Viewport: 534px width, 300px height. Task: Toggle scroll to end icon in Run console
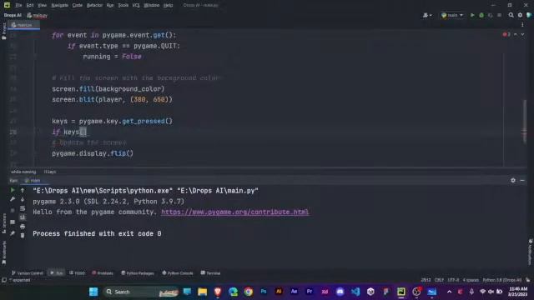tap(23, 217)
